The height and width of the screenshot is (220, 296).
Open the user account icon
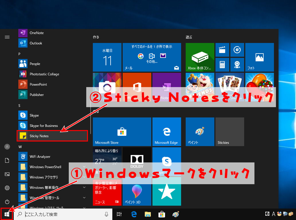coord(7,147)
